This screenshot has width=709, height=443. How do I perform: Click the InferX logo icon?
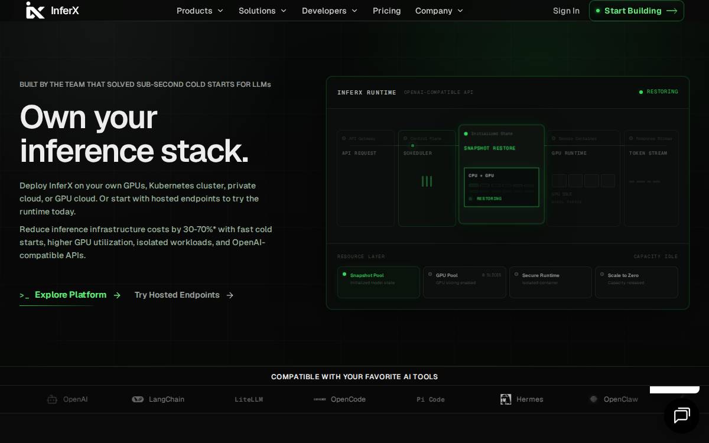(x=35, y=10)
